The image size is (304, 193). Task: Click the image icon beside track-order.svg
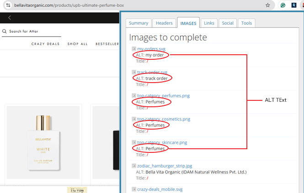coord(134,72)
